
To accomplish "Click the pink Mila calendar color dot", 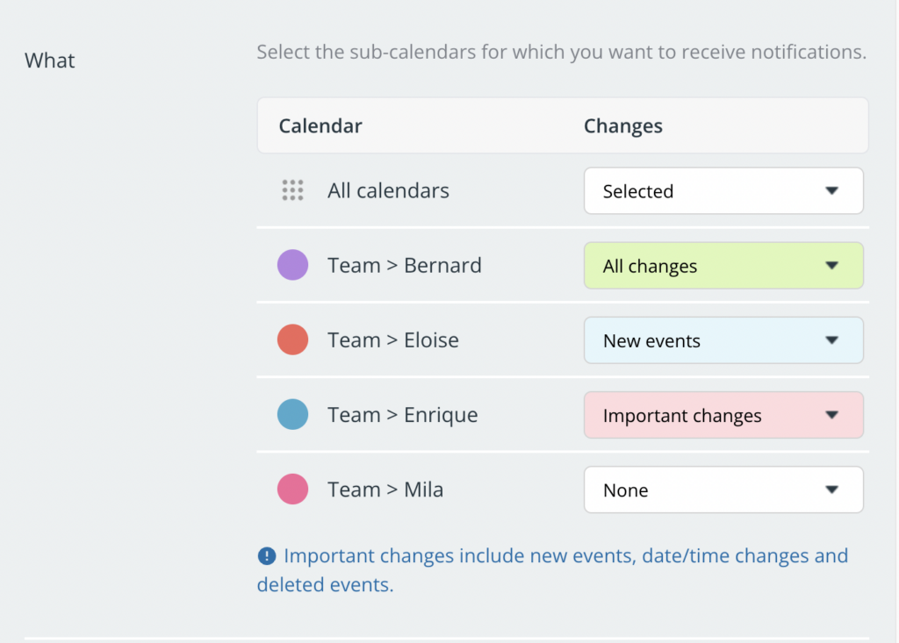I will point(292,489).
